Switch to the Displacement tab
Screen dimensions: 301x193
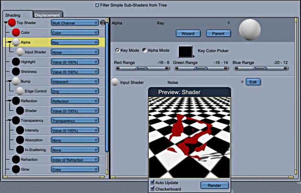pyautogui.click(x=47, y=15)
